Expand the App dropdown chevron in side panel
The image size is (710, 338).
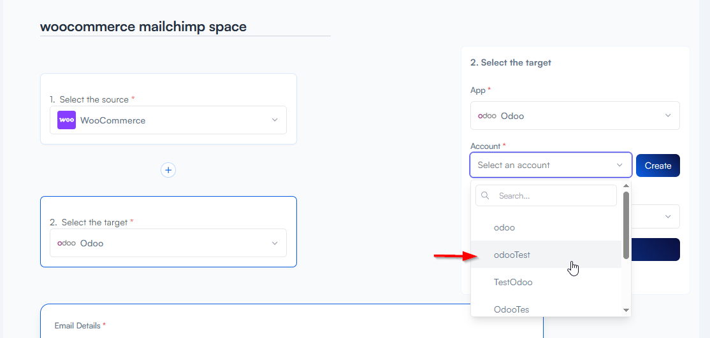click(668, 116)
